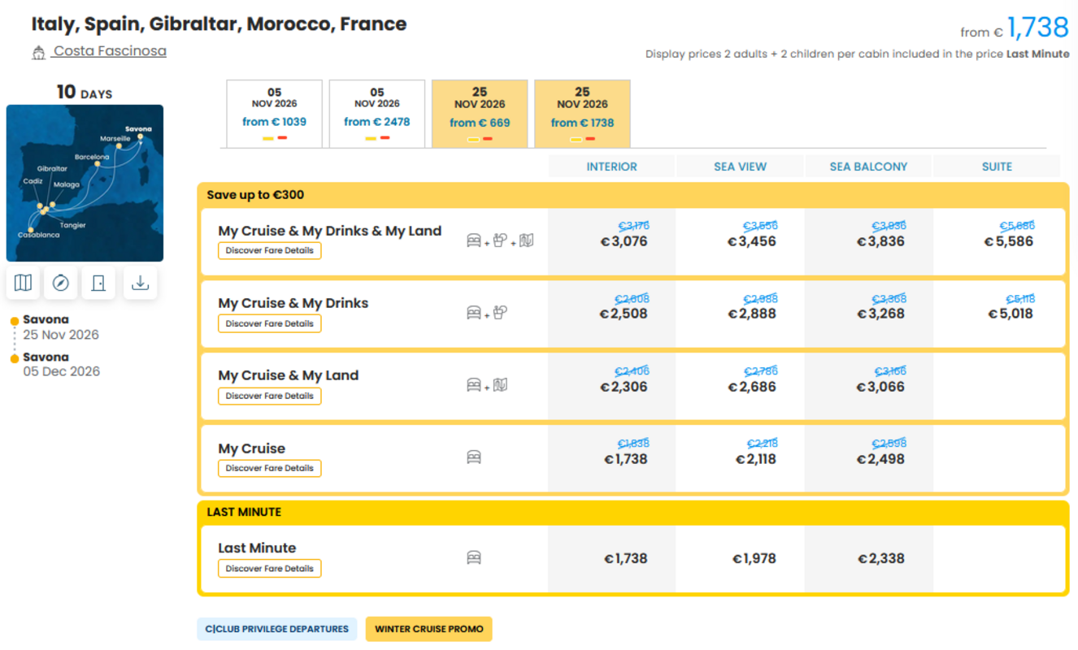Select the 25 Nov 2026 departure from €669
1078x650 pixels.
[x=480, y=114]
